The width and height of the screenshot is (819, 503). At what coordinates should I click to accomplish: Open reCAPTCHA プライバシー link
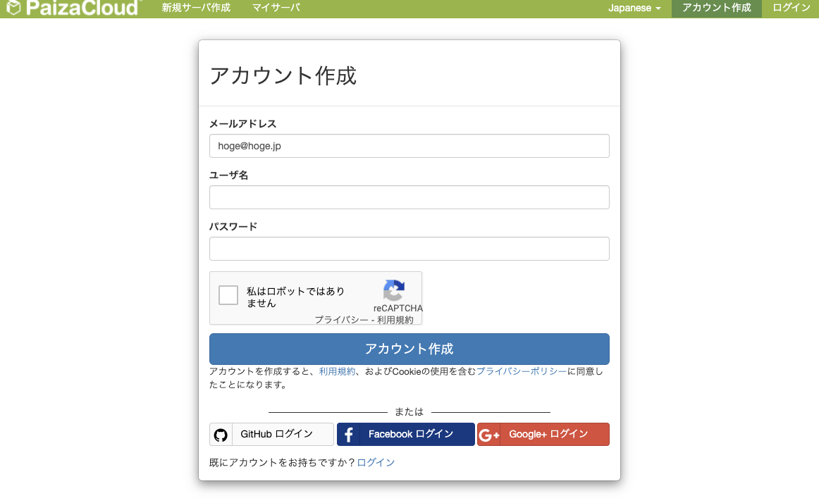pos(341,320)
